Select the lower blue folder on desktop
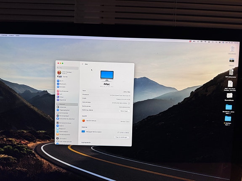Viewport: 242px width, 181px height. tap(228, 118)
